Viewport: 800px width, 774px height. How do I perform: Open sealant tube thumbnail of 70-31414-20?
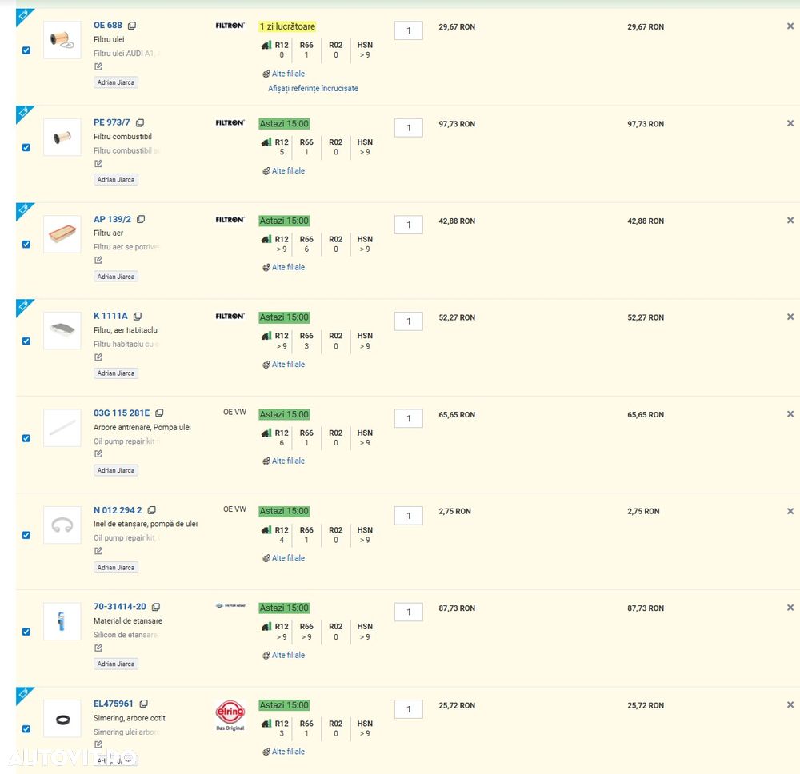[x=62, y=621]
